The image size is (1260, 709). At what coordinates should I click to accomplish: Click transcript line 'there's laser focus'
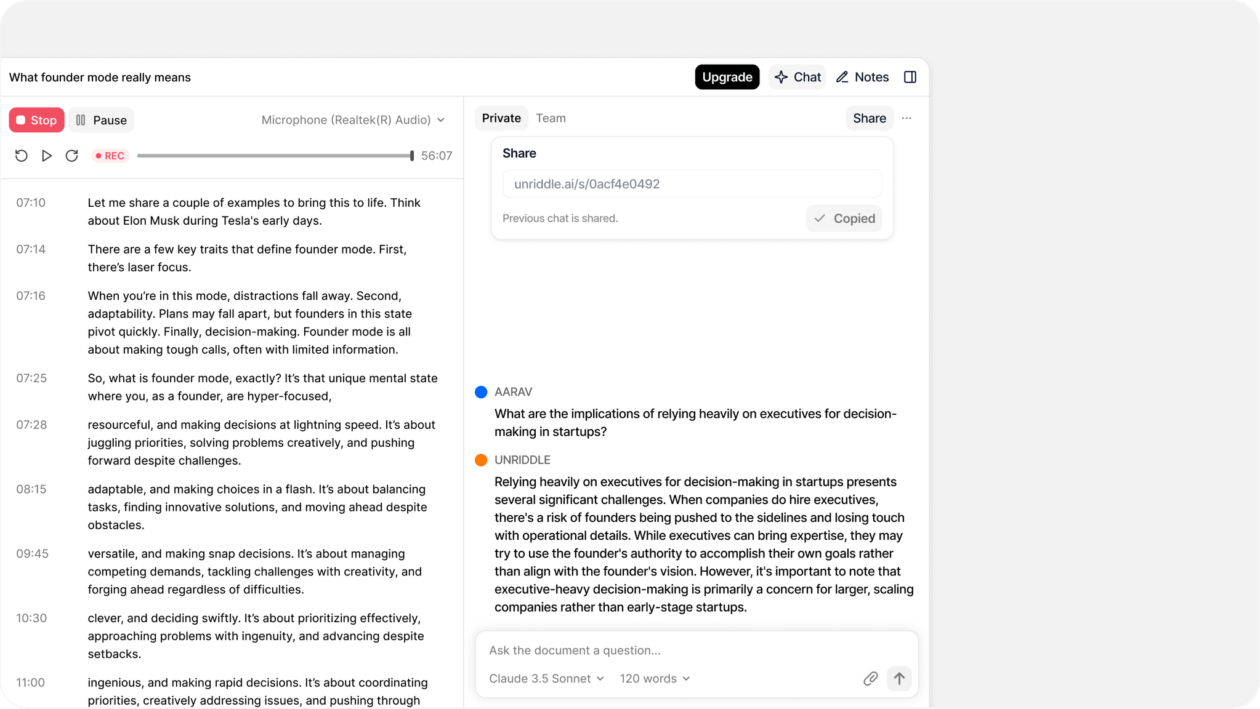pos(139,267)
